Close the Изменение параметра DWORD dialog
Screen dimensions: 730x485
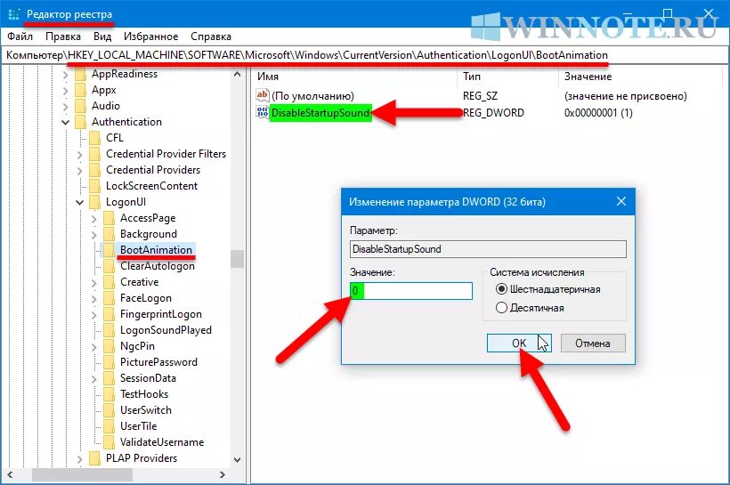621,201
